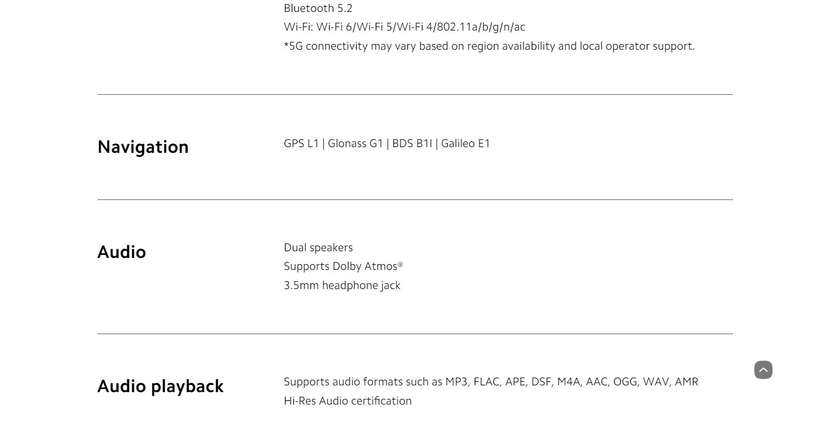
Task: Click the Galileo E1 text
Action: tap(465, 143)
